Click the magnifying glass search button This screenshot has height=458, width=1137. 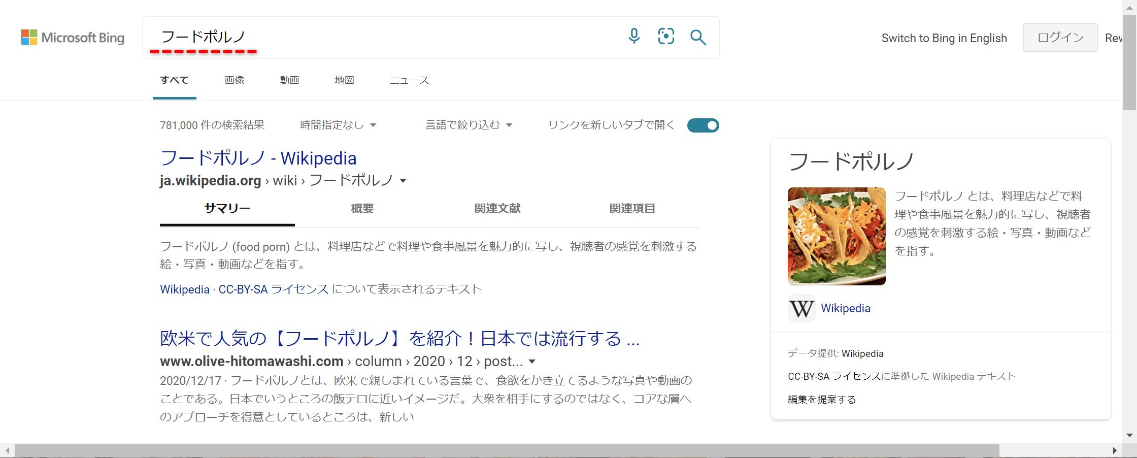click(x=698, y=37)
